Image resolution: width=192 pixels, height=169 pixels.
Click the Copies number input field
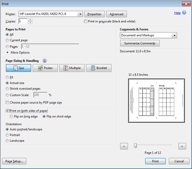(22, 21)
